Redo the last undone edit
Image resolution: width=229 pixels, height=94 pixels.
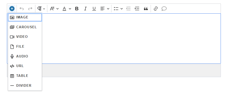coord(30,9)
